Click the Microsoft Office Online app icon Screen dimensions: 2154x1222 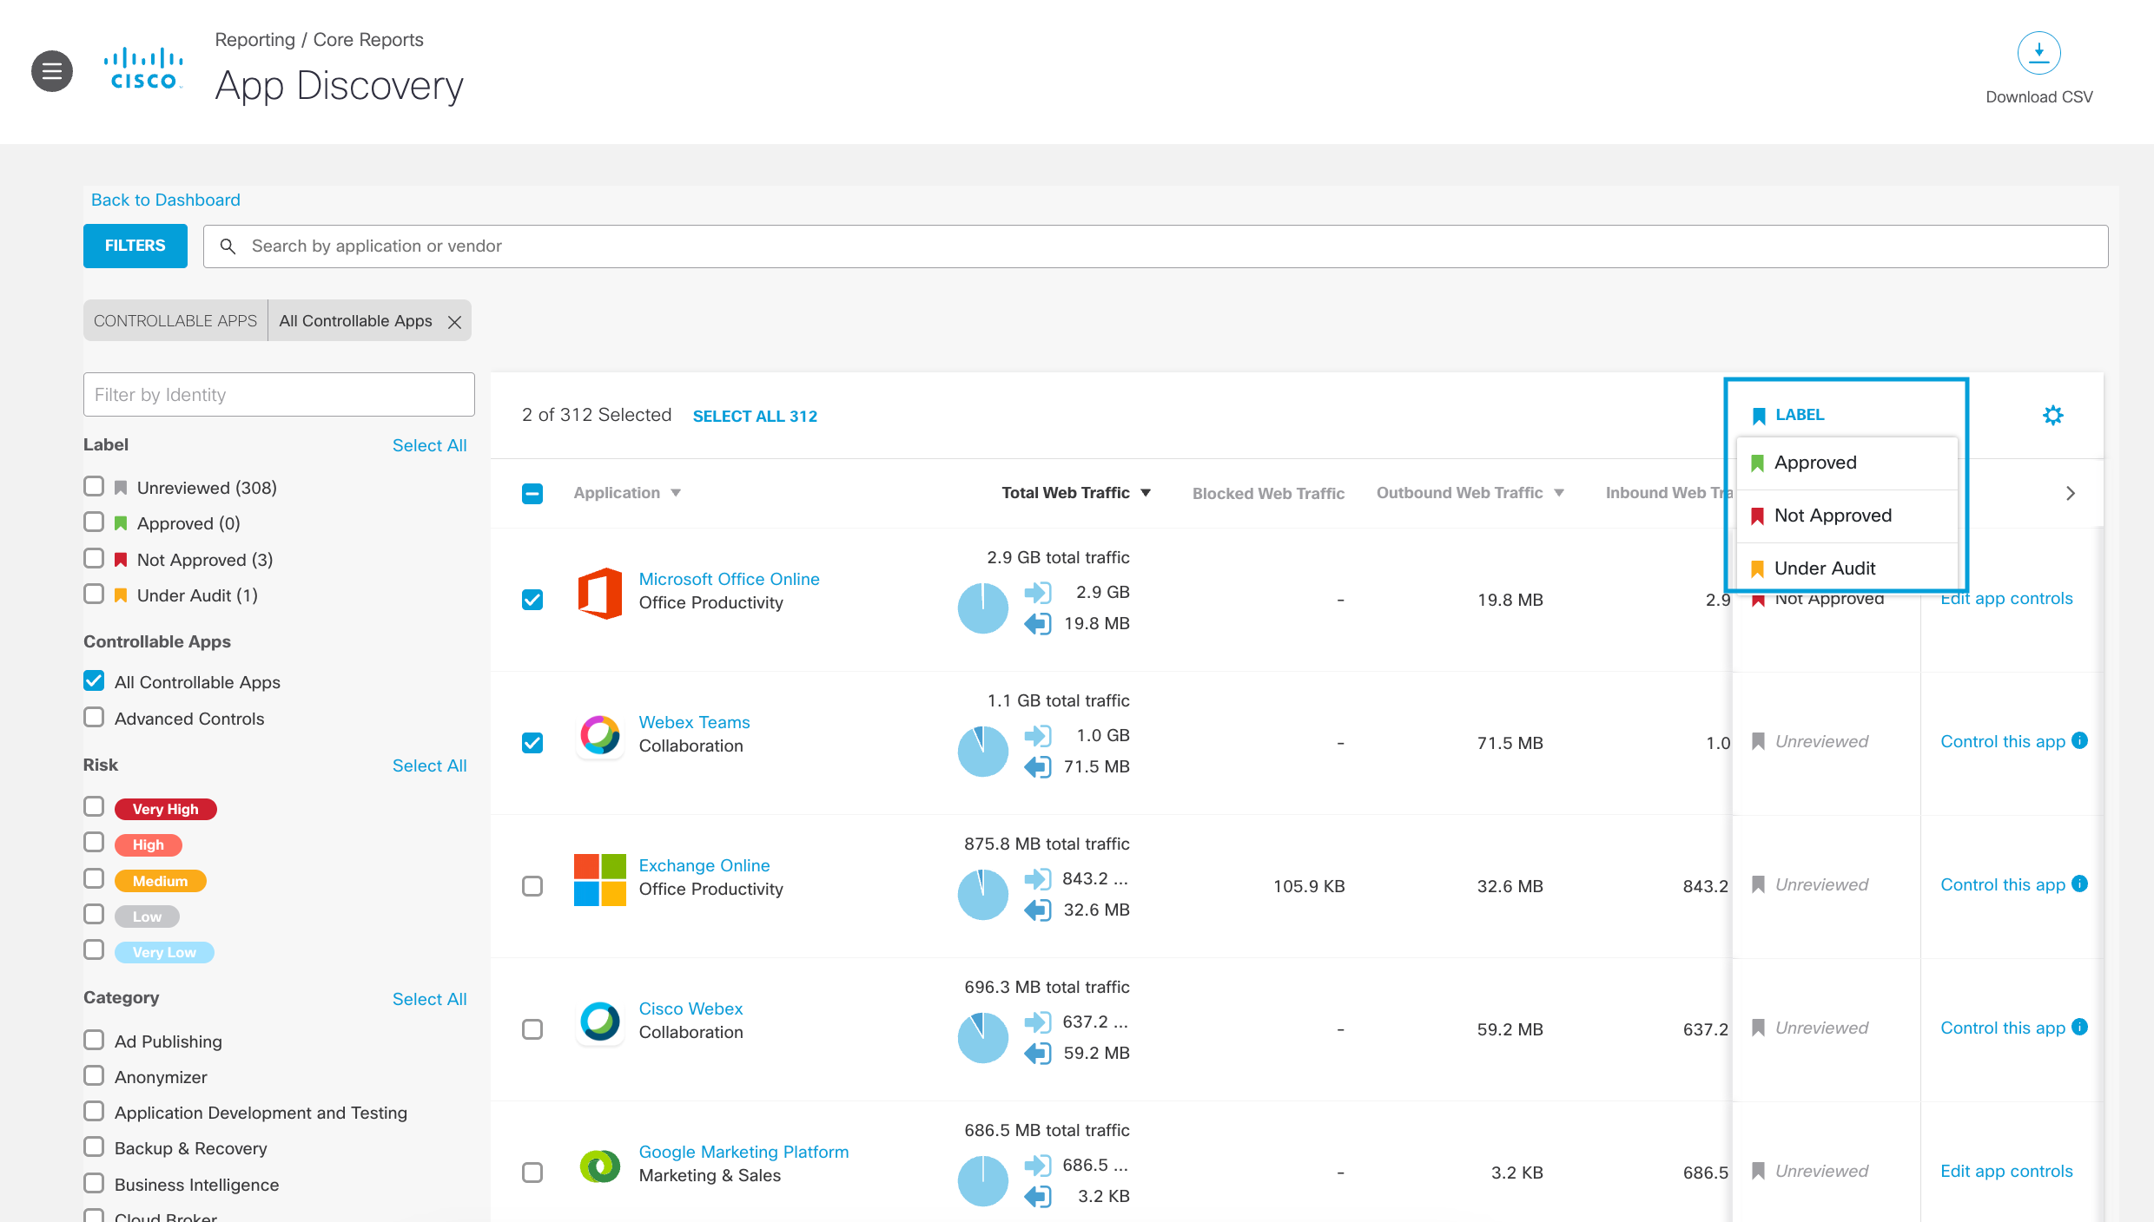599,592
